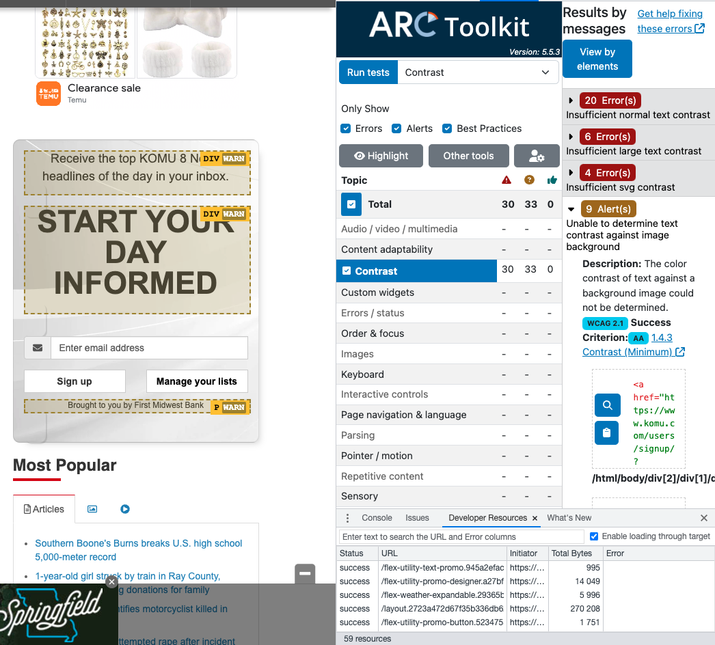This screenshot has width=715, height=645.
Task: Expand the 20 Errors insufficient normal text contrast
Action: [x=571, y=100]
